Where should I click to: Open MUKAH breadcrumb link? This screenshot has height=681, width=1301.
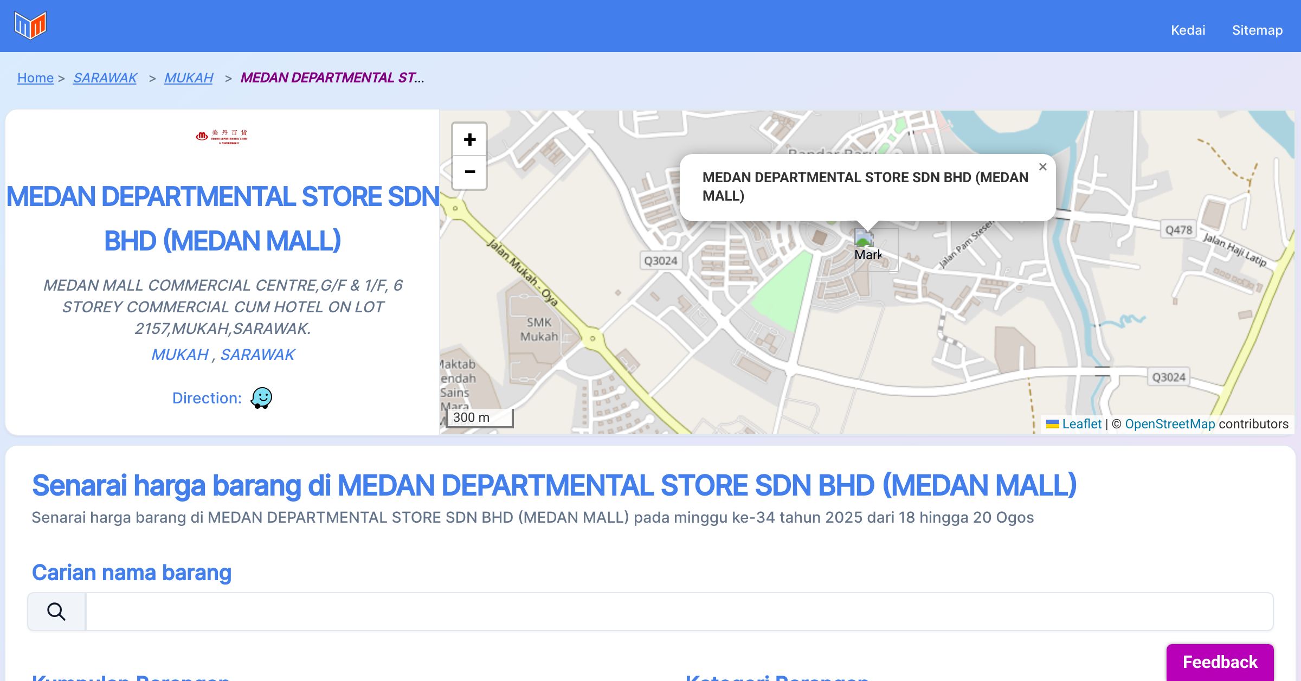click(189, 78)
